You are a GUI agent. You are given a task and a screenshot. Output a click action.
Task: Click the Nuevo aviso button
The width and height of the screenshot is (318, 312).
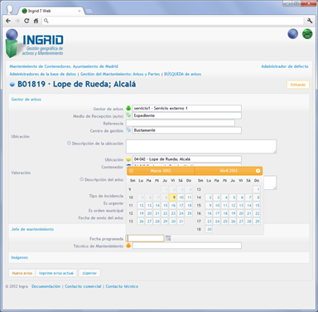22,273
